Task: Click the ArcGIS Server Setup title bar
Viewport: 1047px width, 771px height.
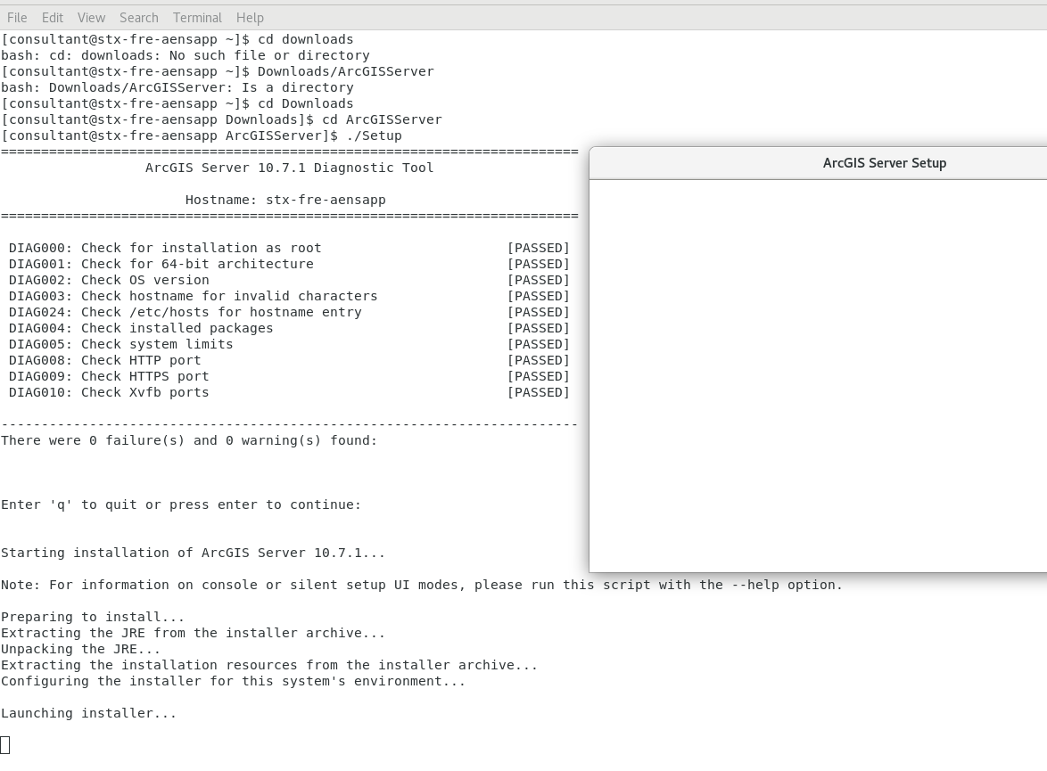Action: [818, 163]
